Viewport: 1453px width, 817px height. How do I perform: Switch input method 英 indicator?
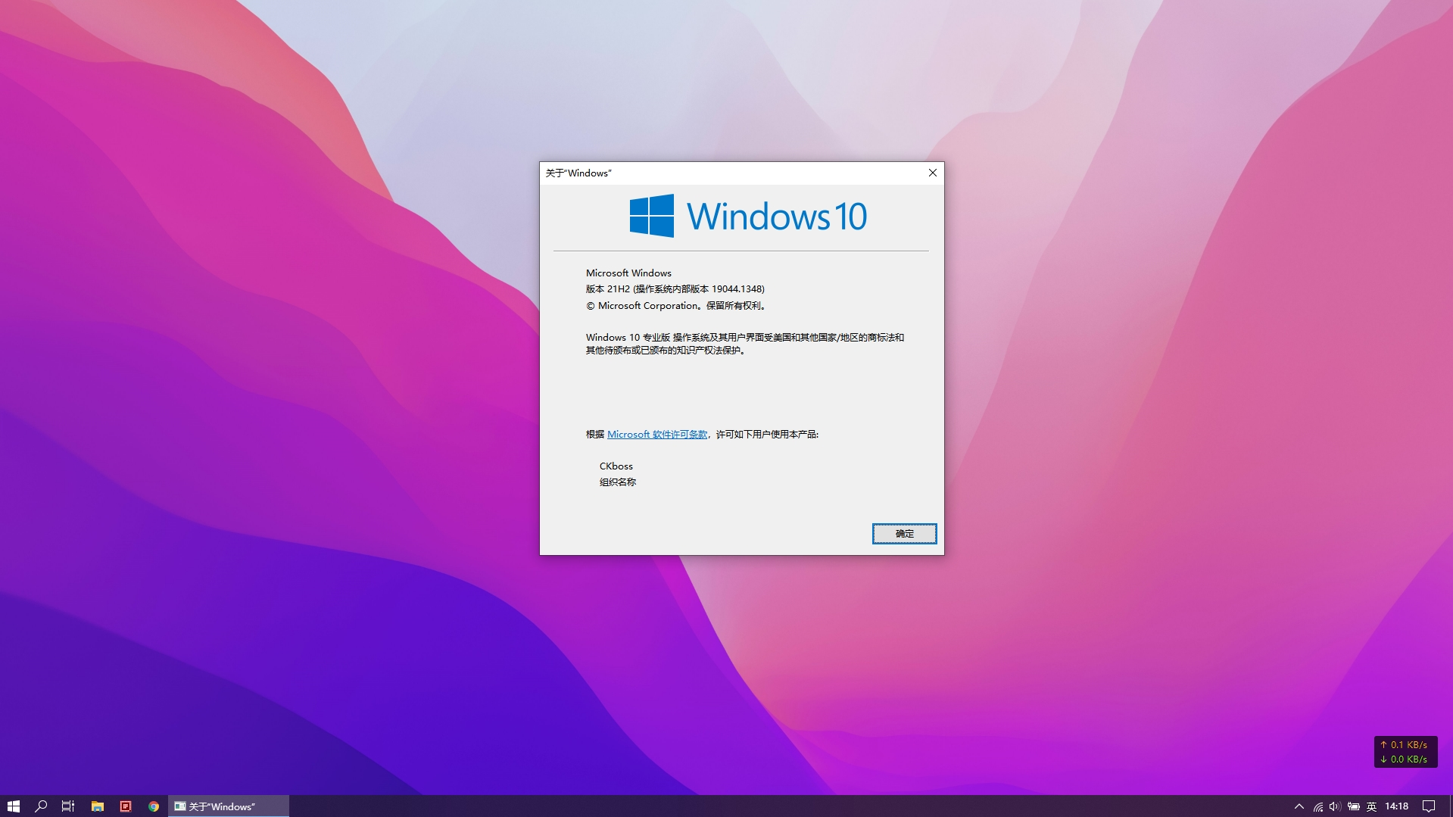(1371, 806)
